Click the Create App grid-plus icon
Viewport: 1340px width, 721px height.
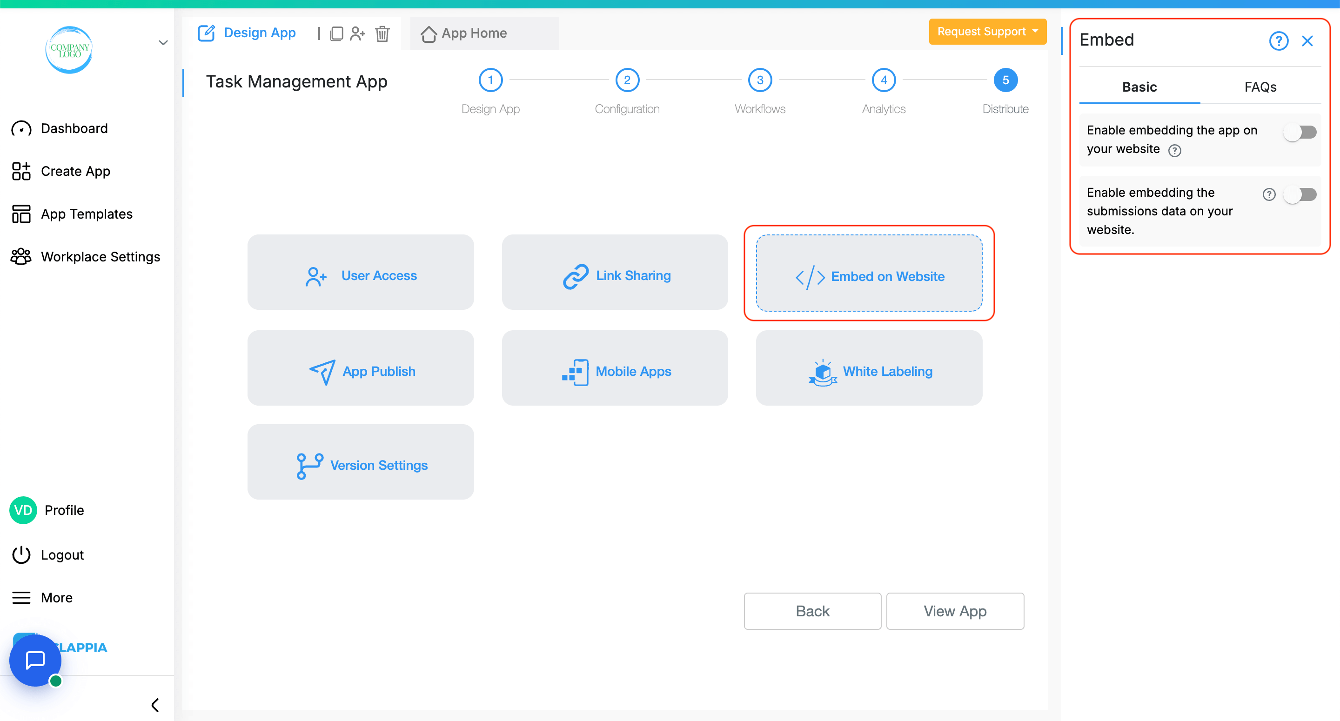[x=21, y=171]
